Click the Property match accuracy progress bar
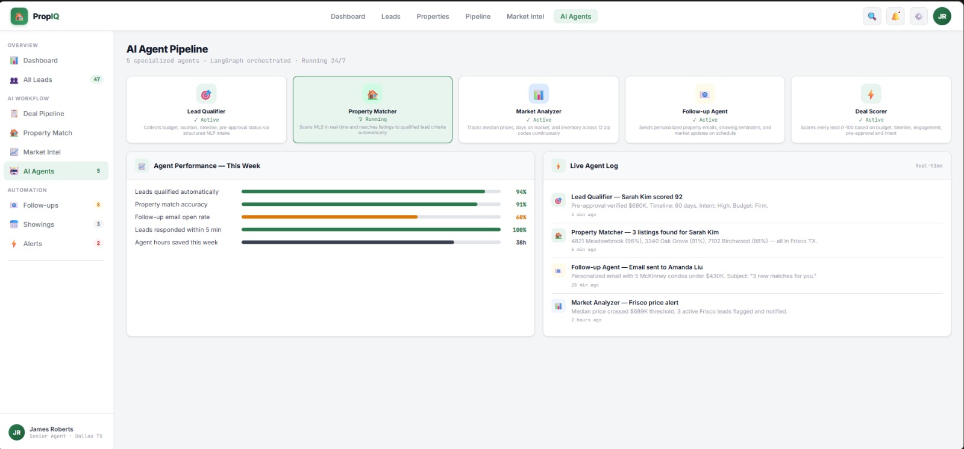This screenshot has height=449, width=964. 371,205
